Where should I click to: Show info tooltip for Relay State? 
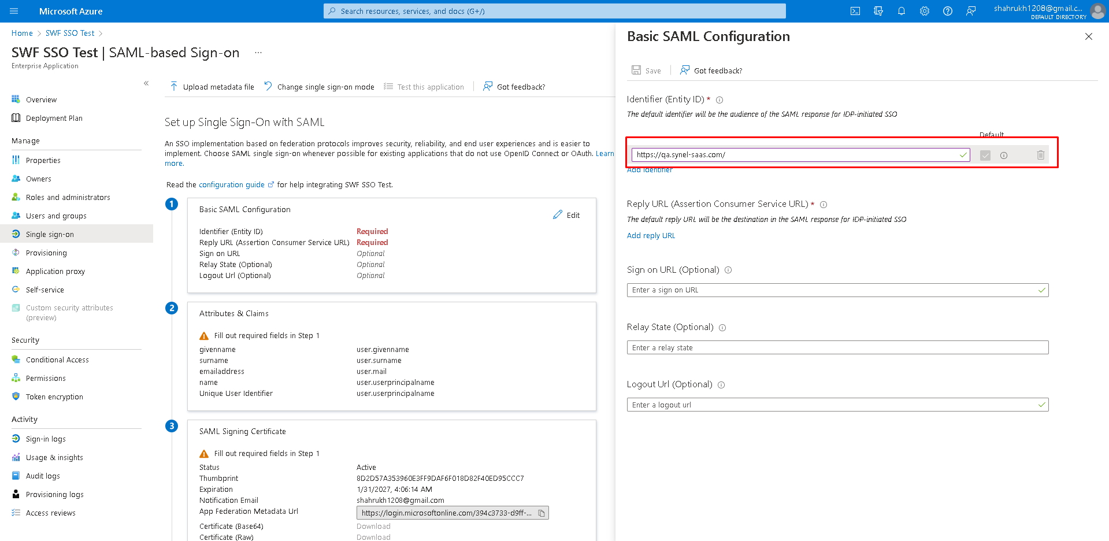point(722,328)
